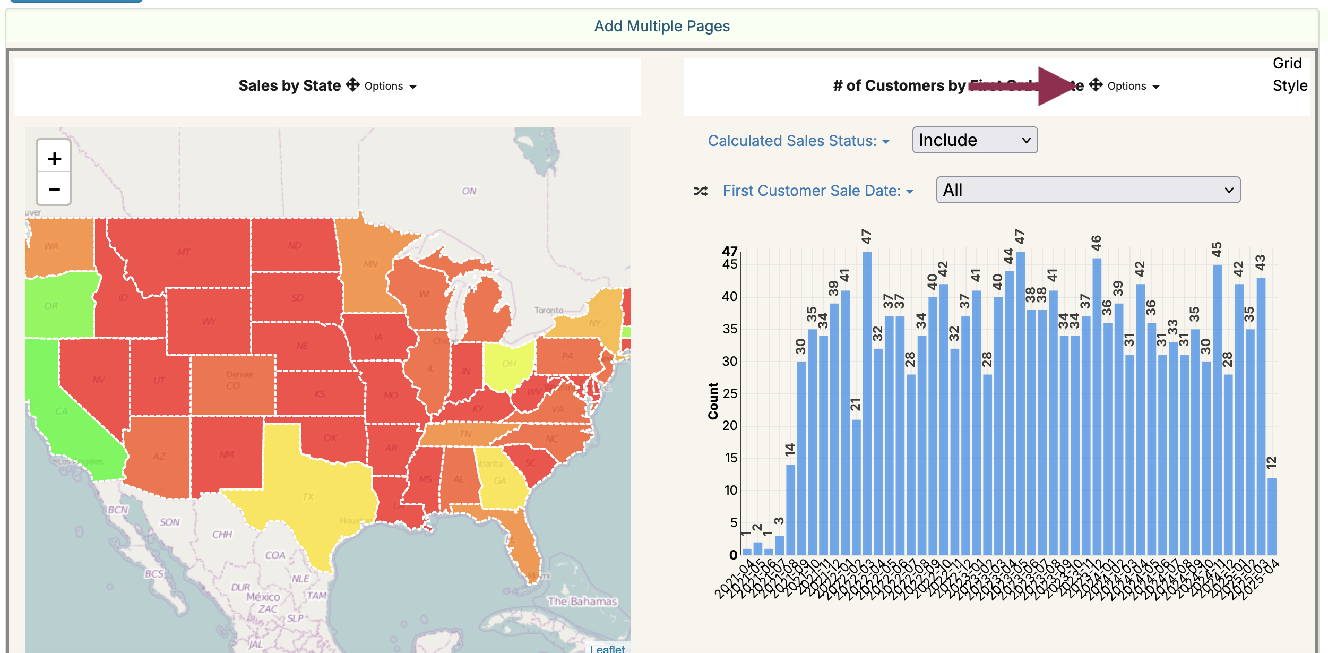Expand First Customer Sale Date filter label

817,191
